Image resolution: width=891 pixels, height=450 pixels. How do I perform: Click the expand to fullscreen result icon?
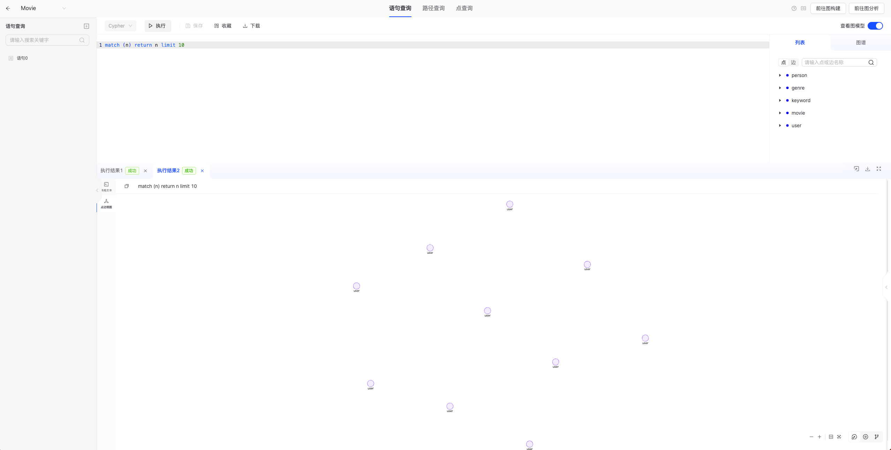(x=879, y=169)
